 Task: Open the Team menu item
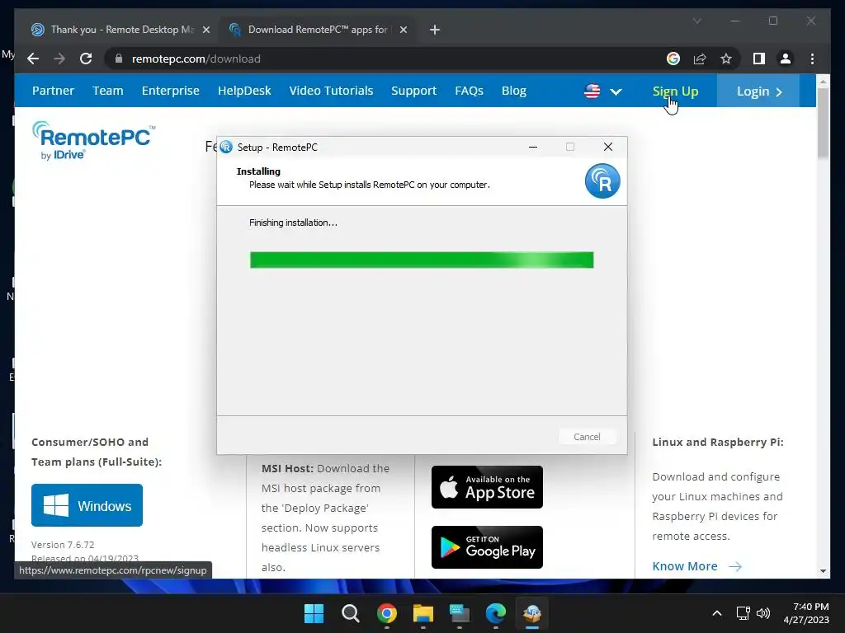[x=108, y=91]
